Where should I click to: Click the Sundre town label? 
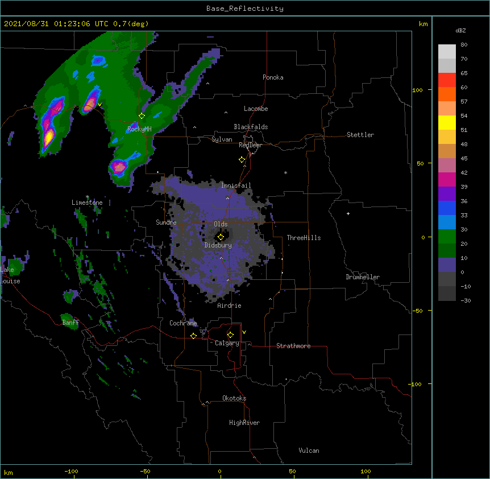pyautogui.click(x=166, y=222)
